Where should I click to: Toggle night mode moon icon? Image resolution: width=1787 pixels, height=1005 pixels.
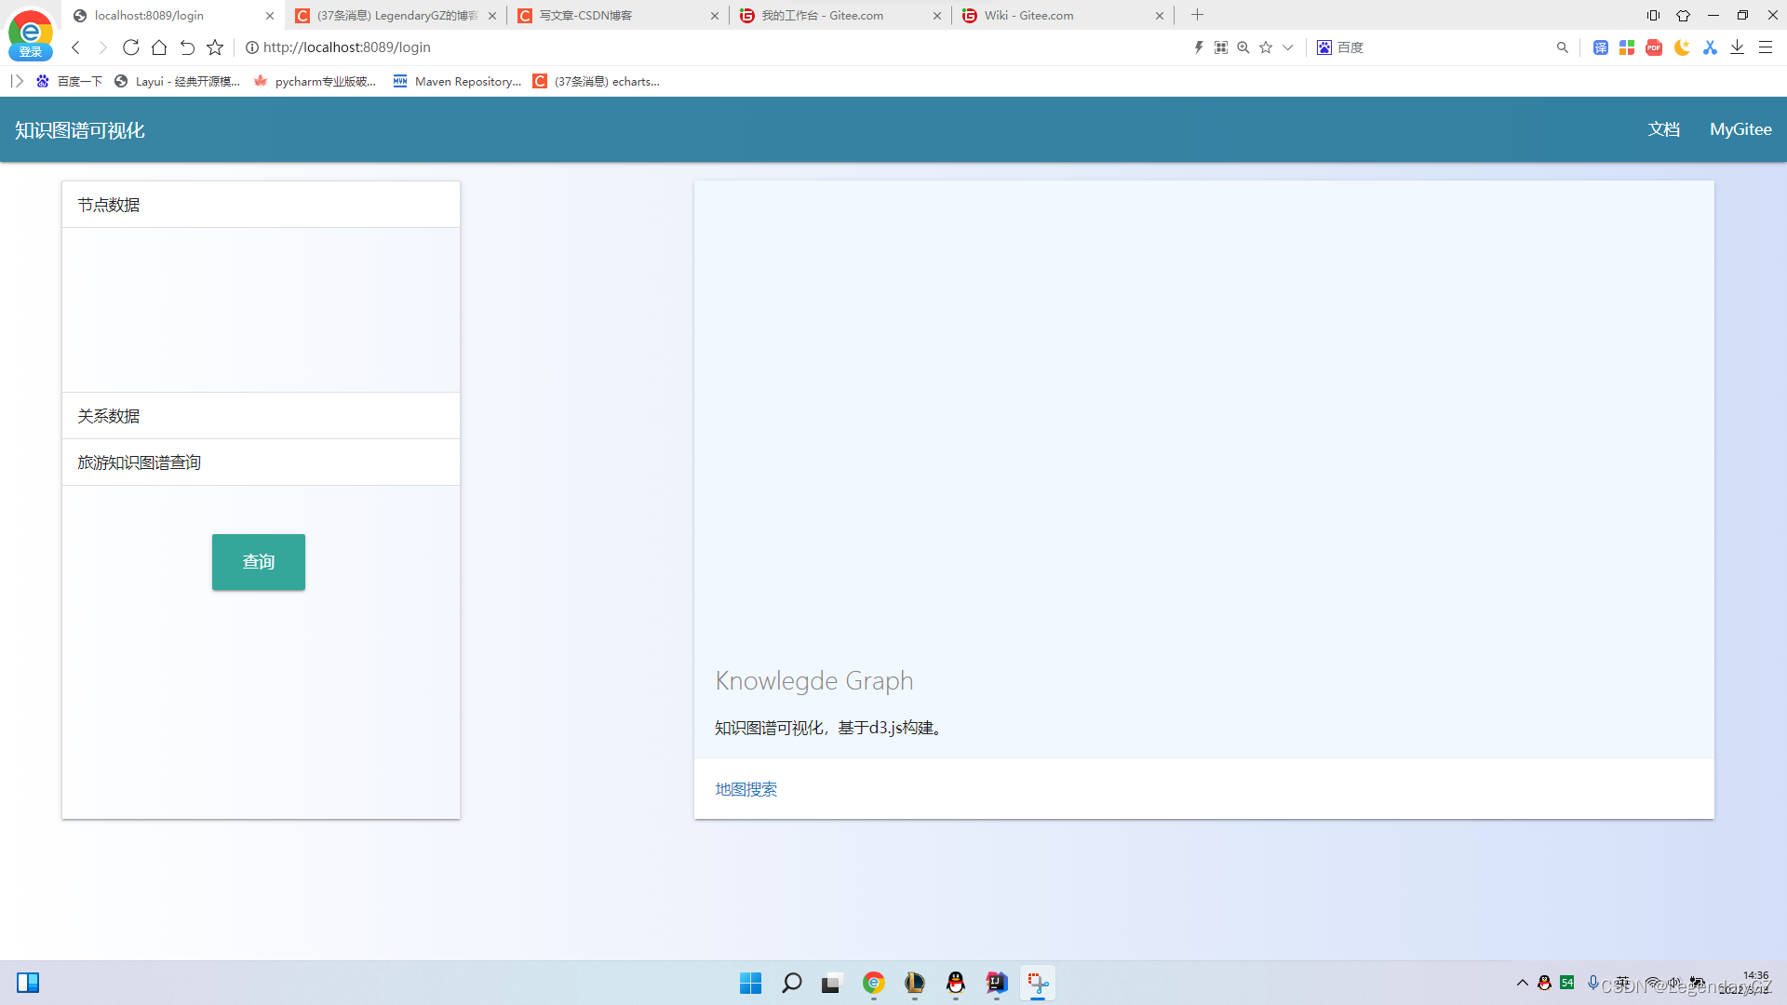1682,47
